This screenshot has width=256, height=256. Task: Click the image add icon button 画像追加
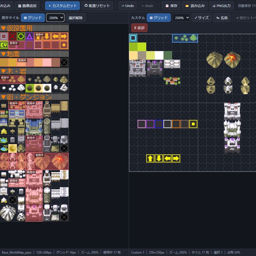pos(27,6)
